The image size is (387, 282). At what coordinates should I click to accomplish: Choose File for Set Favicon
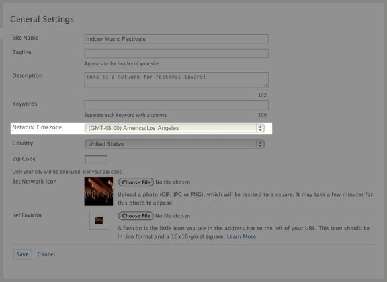136,216
